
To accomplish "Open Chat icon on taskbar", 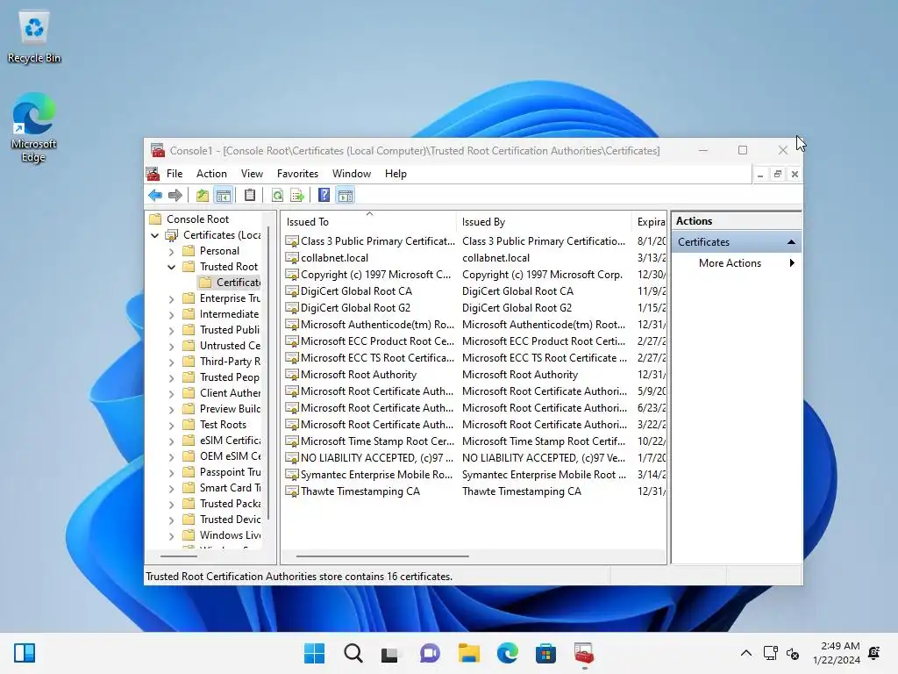I will pyautogui.click(x=430, y=653).
